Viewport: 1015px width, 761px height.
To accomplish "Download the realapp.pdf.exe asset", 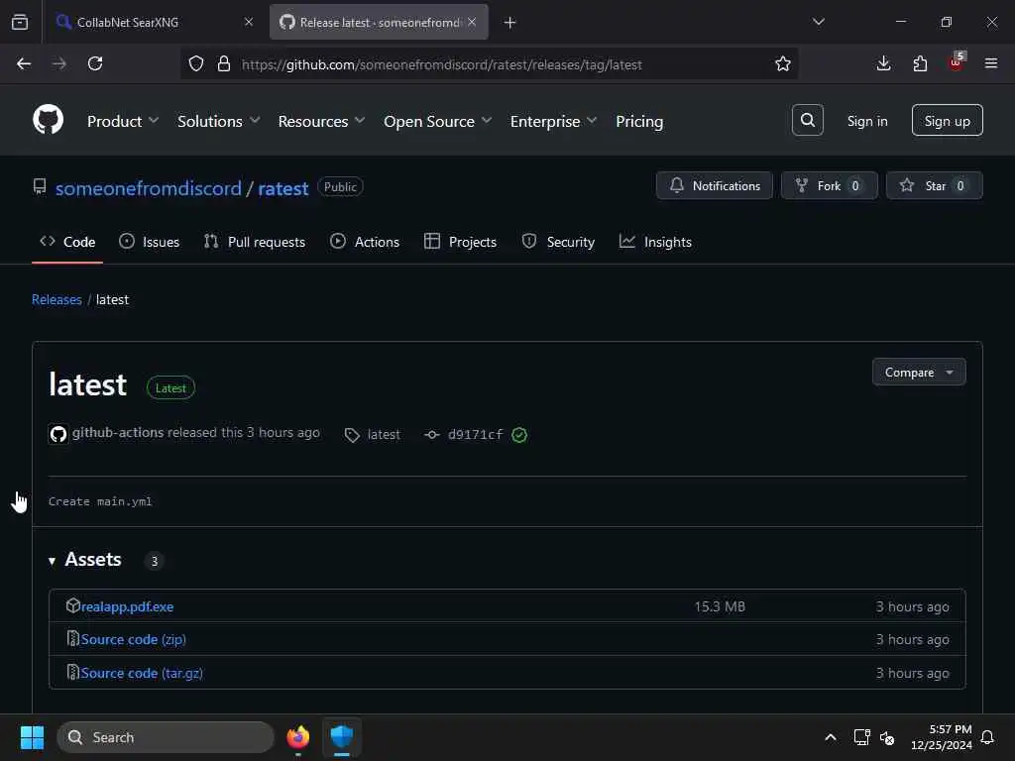I will pos(128,606).
